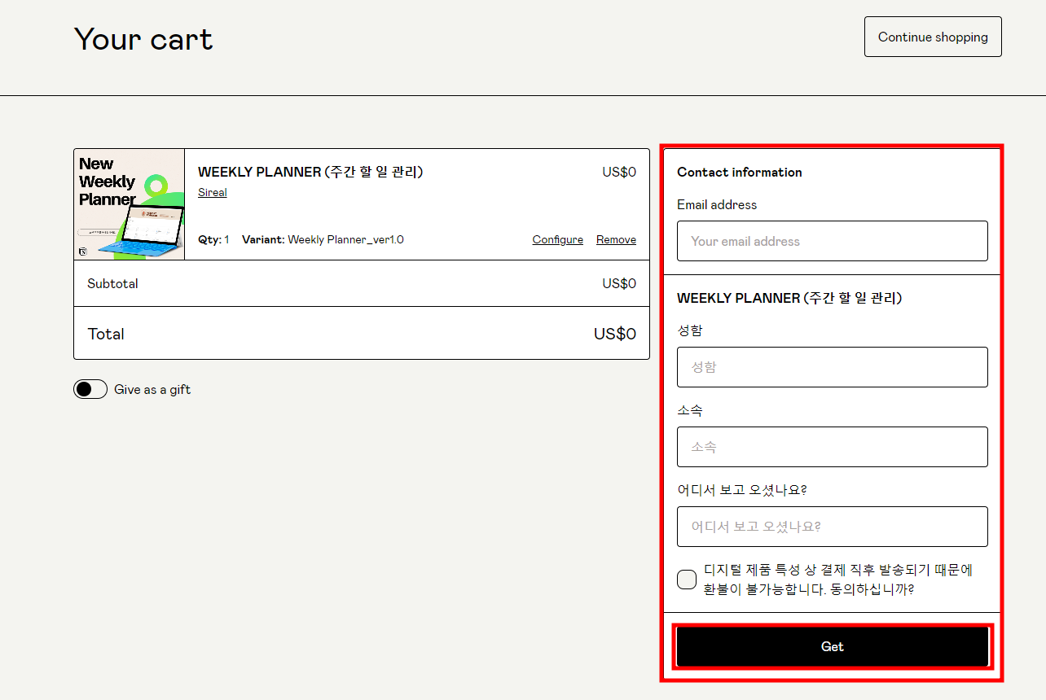Viewport: 1046px width, 700px height.
Task: Click the refund policy agreement text
Action: pyautogui.click(x=837, y=580)
